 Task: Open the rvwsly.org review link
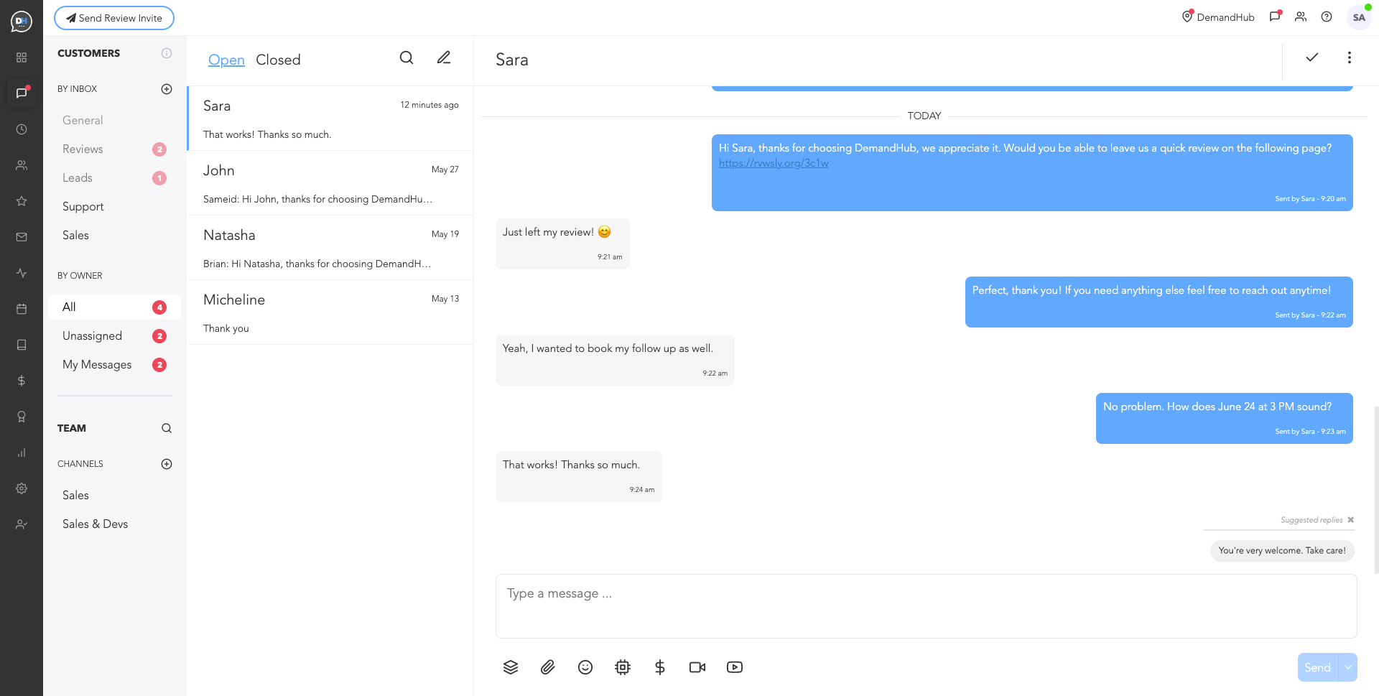click(774, 163)
